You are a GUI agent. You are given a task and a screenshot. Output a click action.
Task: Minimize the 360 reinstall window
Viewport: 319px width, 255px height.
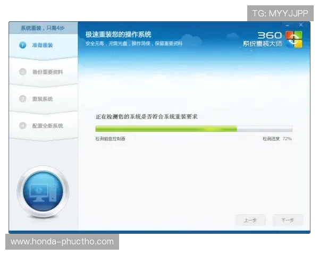pos(287,25)
